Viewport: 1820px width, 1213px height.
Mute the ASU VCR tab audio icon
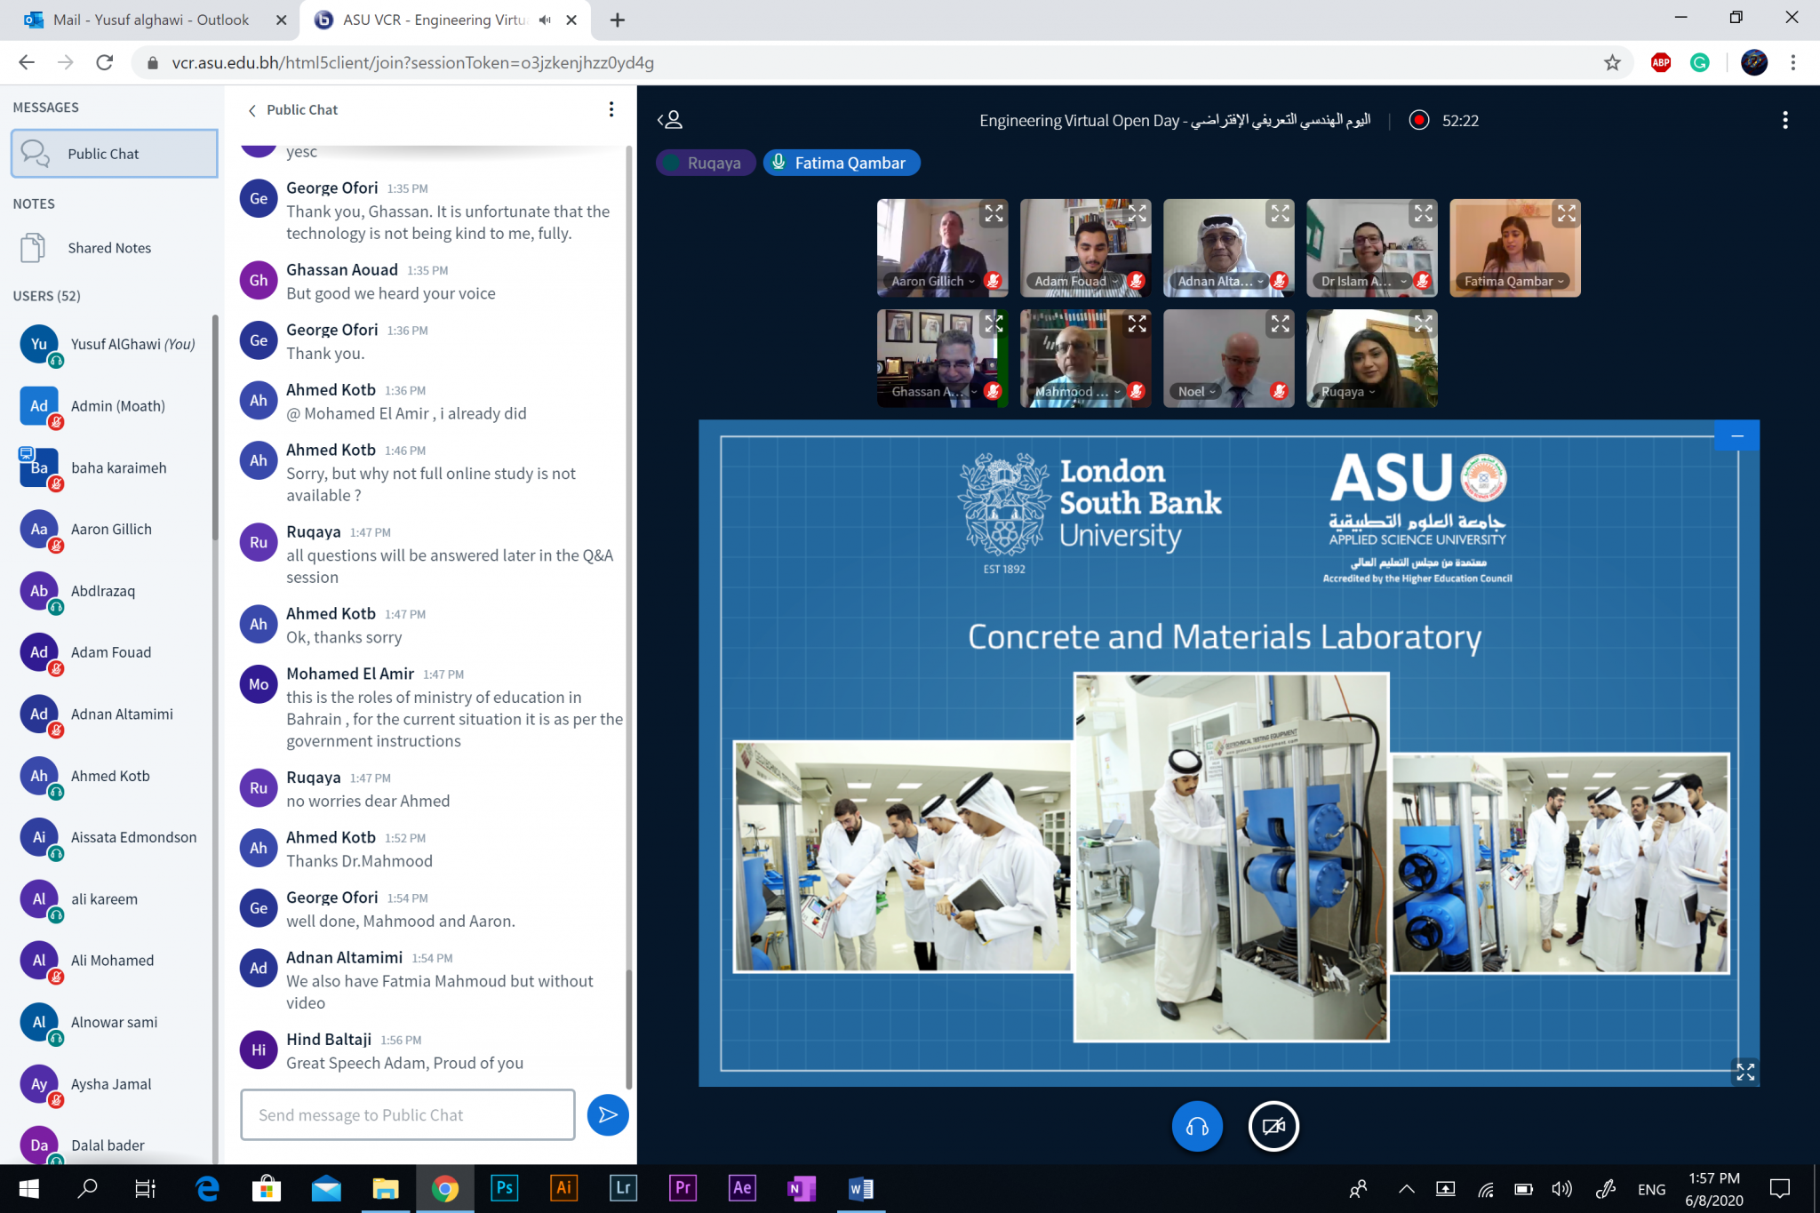click(545, 20)
